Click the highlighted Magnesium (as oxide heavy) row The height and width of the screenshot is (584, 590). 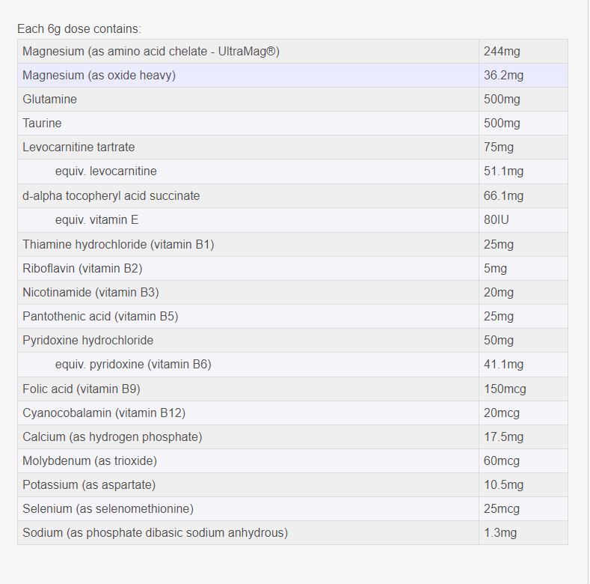tap(99, 76)
